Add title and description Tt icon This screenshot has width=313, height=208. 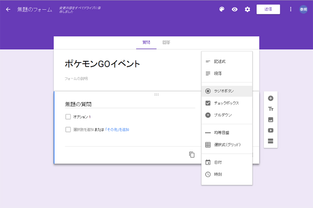(x=271, y=109)
